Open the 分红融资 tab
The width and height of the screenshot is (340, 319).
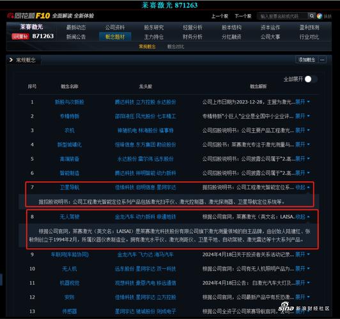[x=231, y=37]
